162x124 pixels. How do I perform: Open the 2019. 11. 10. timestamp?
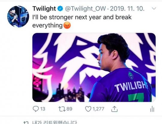[x=127, y=9]
